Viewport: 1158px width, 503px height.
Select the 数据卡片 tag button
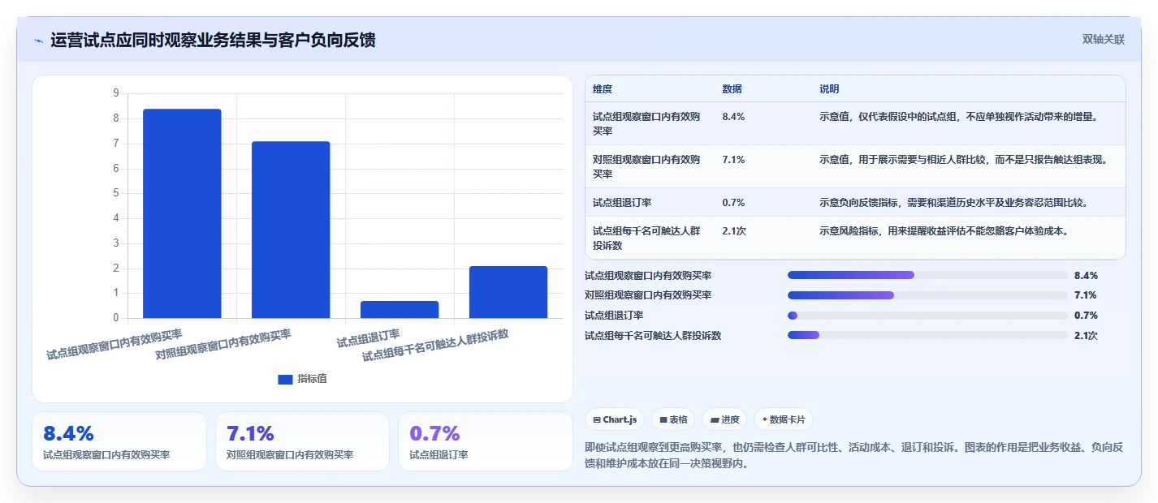click(784, 419)
